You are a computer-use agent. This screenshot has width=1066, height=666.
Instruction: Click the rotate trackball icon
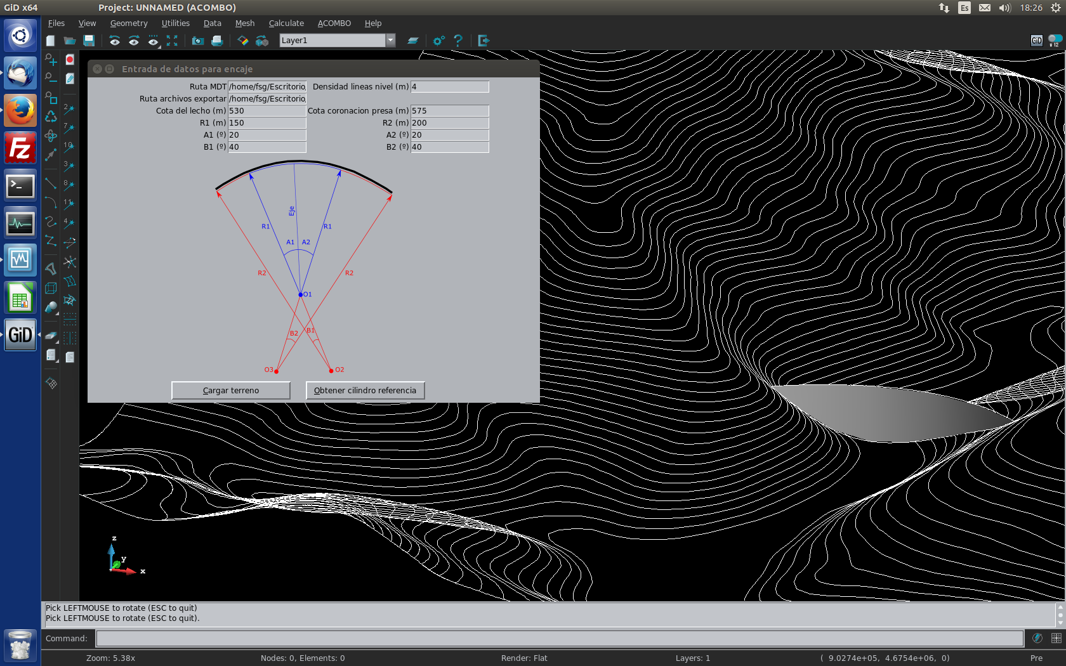click(51, 136)
